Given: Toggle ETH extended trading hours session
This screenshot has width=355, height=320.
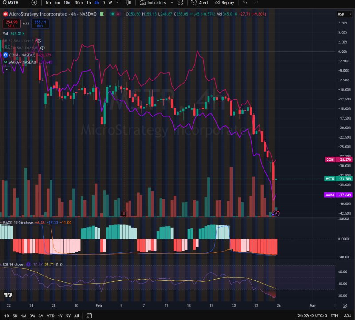Looking at the screenshot, I should click(334, 316).
